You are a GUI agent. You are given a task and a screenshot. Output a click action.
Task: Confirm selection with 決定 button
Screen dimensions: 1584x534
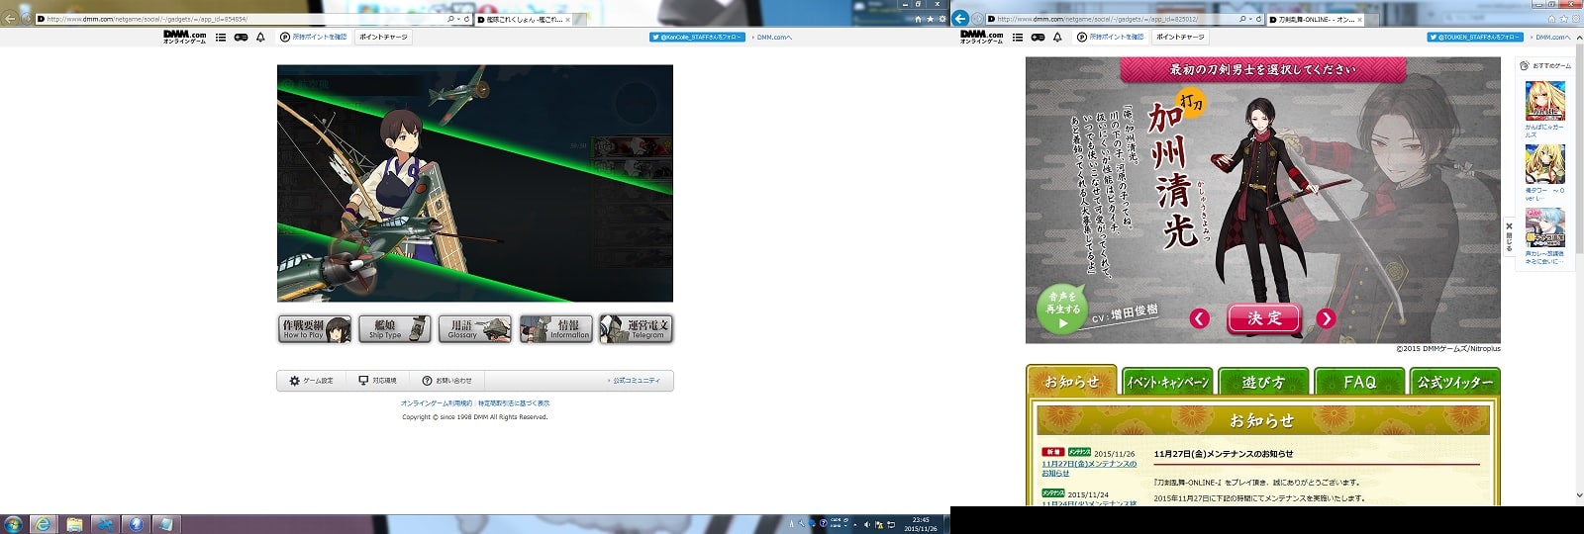tap(1263, 318)
